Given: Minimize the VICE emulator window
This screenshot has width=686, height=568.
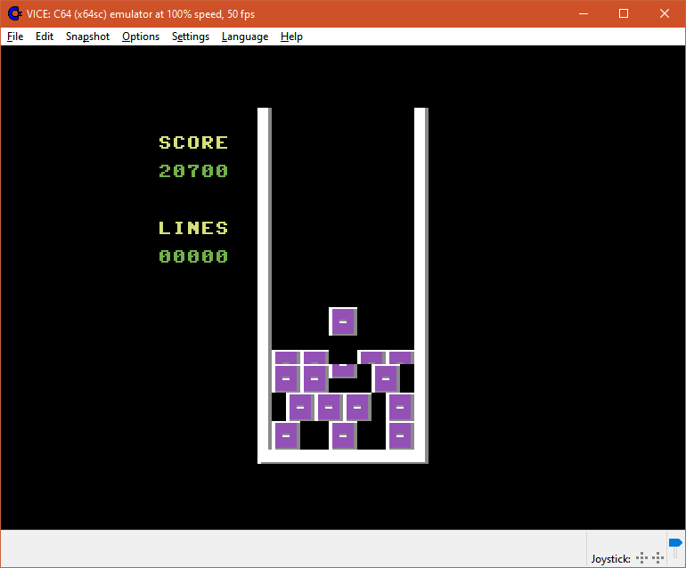Looking at the screenshot, I should click(584, 14).
